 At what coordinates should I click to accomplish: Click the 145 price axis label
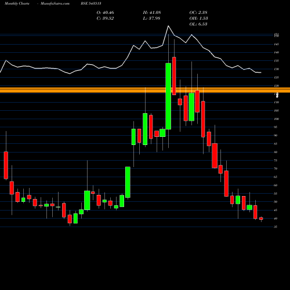pos(277,44)
